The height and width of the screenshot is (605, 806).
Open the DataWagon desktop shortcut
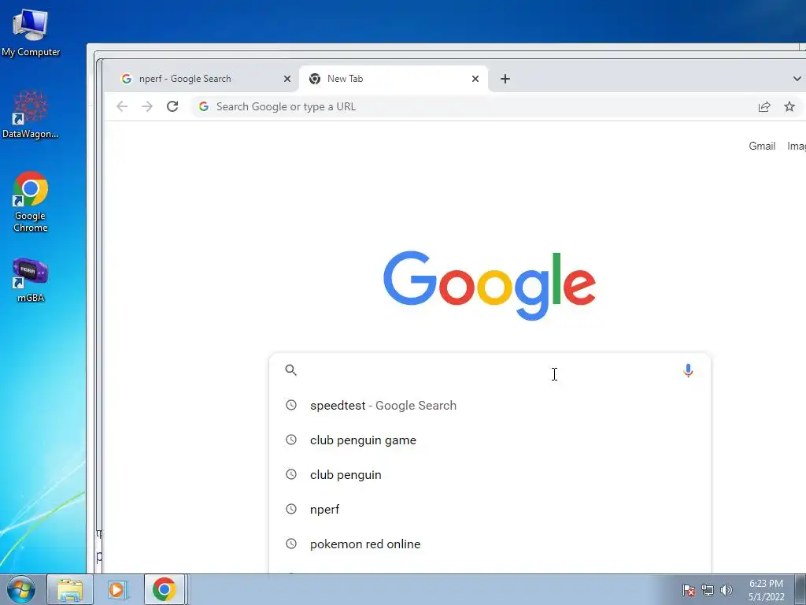31,114
